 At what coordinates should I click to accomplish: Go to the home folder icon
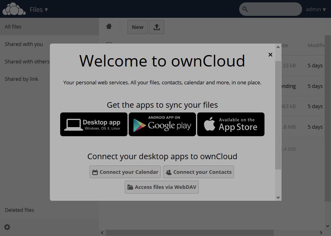109,27
